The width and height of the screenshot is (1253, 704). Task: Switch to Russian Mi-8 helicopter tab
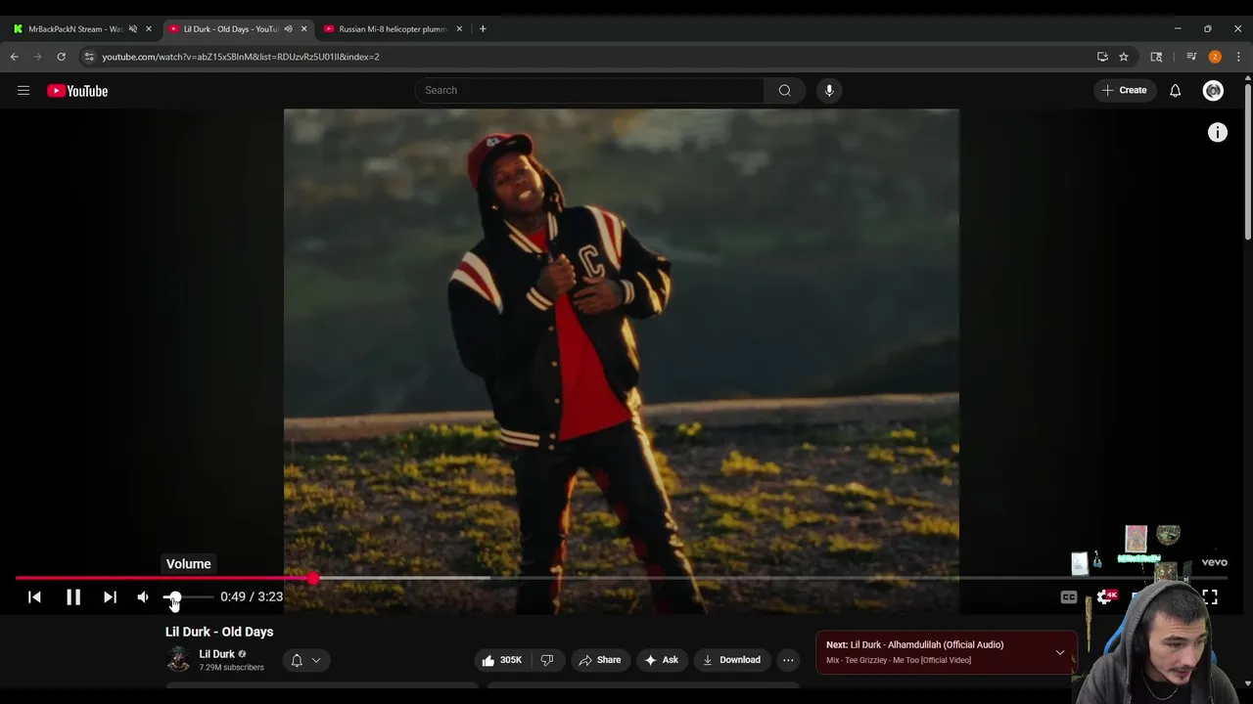[x=394, y=29]
